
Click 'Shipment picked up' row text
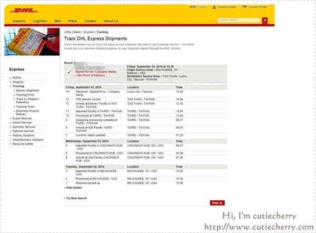coord(87,183)
